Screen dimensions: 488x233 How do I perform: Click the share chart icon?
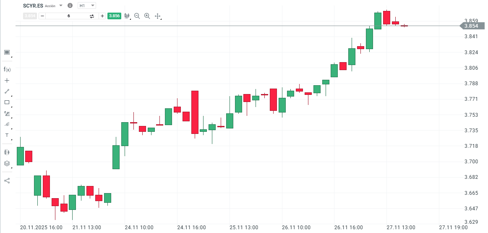[7, 181]
